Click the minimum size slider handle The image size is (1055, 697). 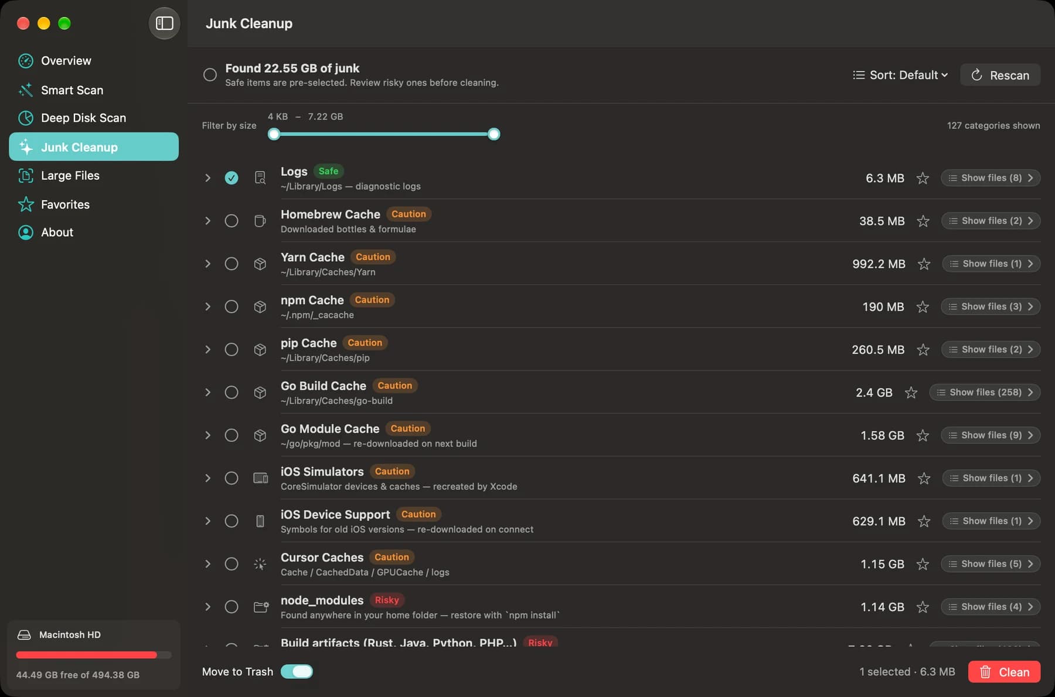pyautogui.click(x=274, y=134)
